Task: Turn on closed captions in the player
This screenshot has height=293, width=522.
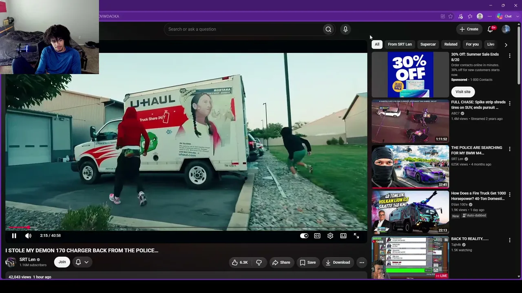Action: 317,236
